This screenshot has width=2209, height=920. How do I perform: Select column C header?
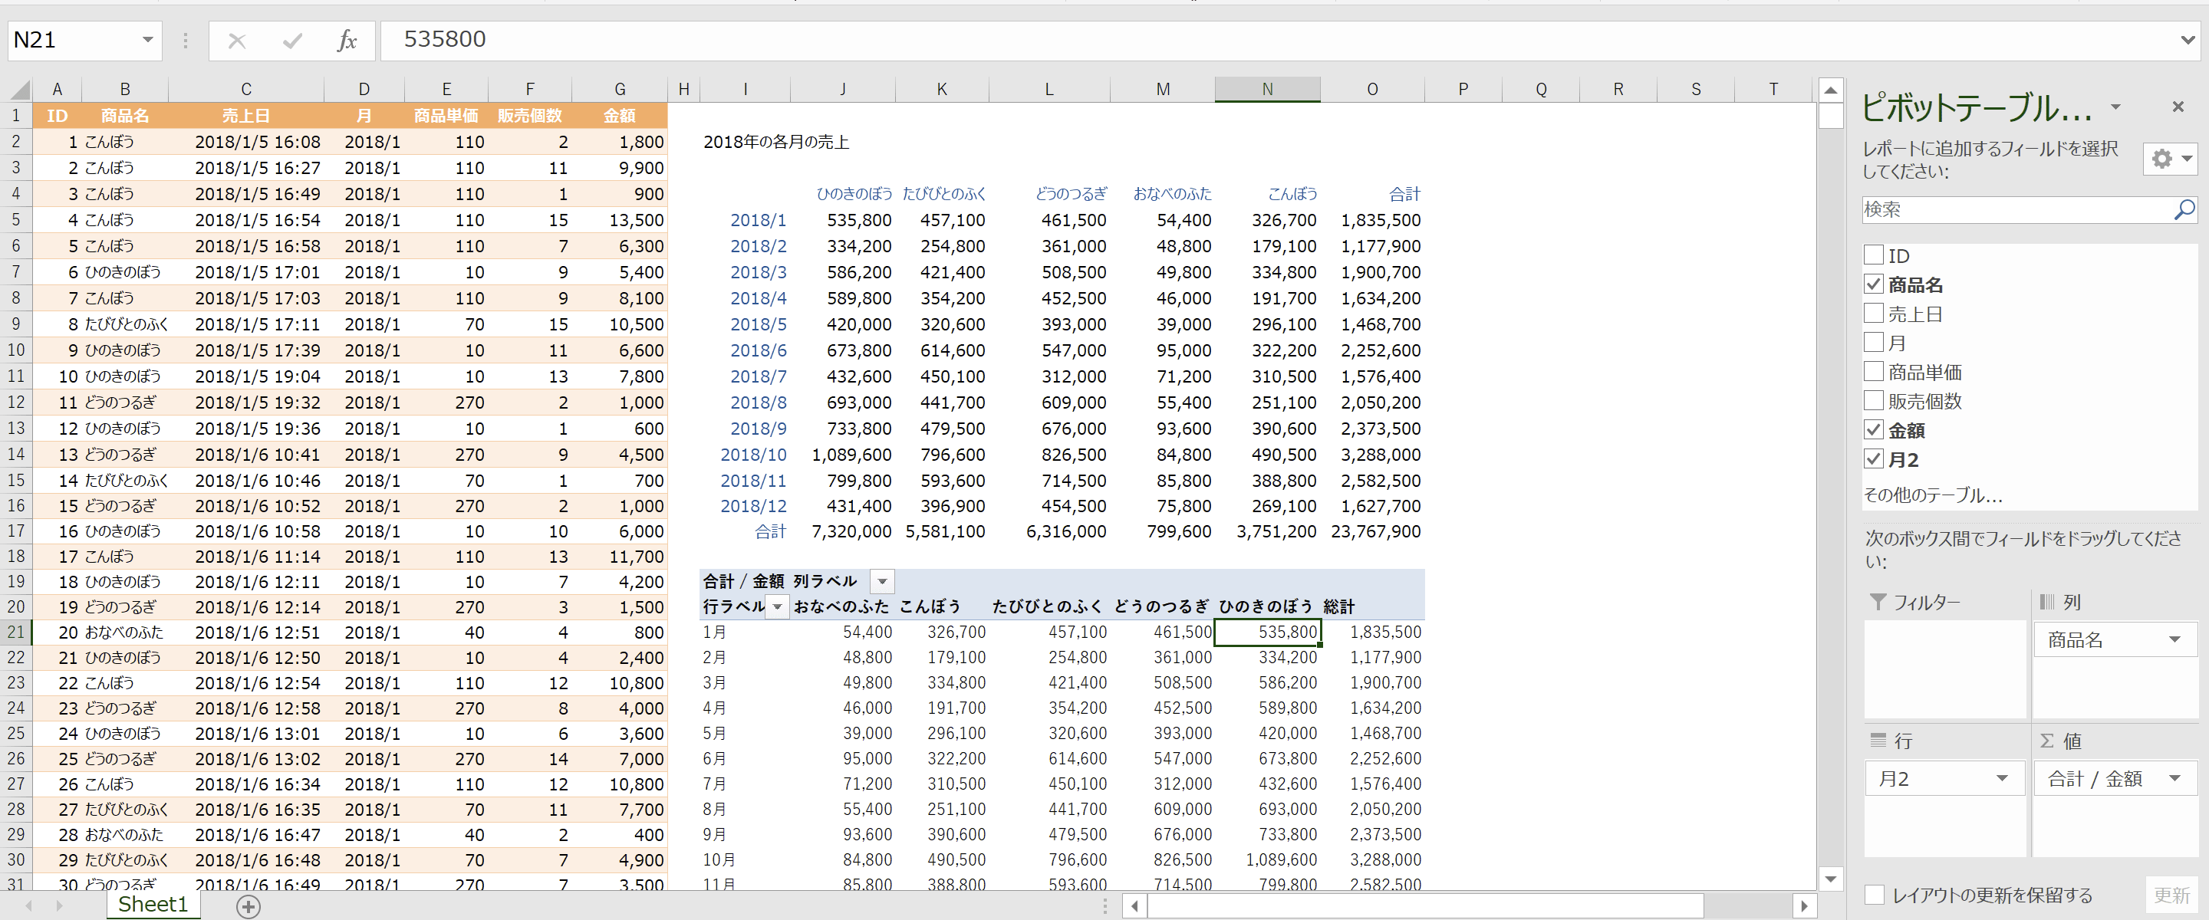246,89
